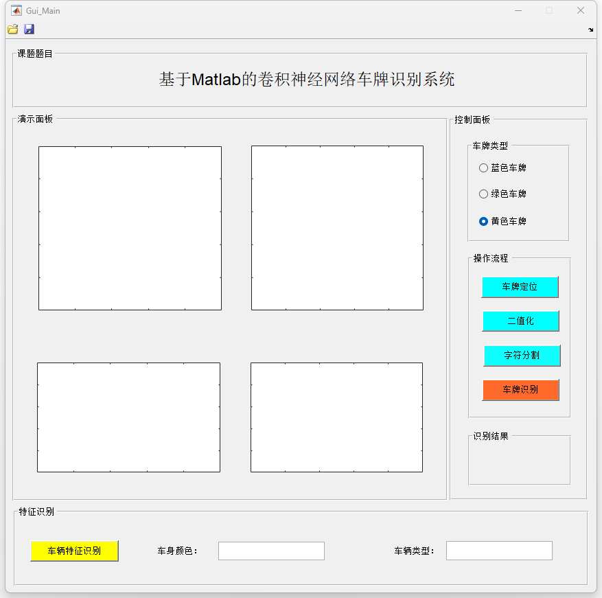
Task: Close the Gui_Main window
Action: tap(581, 10)
